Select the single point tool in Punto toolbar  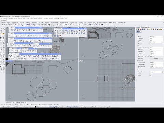pos(10,30)
